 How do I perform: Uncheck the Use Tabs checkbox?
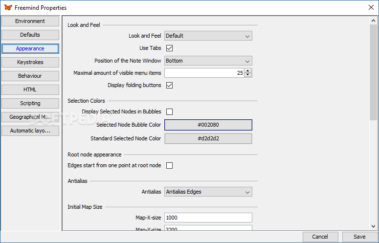click(169, 48)
